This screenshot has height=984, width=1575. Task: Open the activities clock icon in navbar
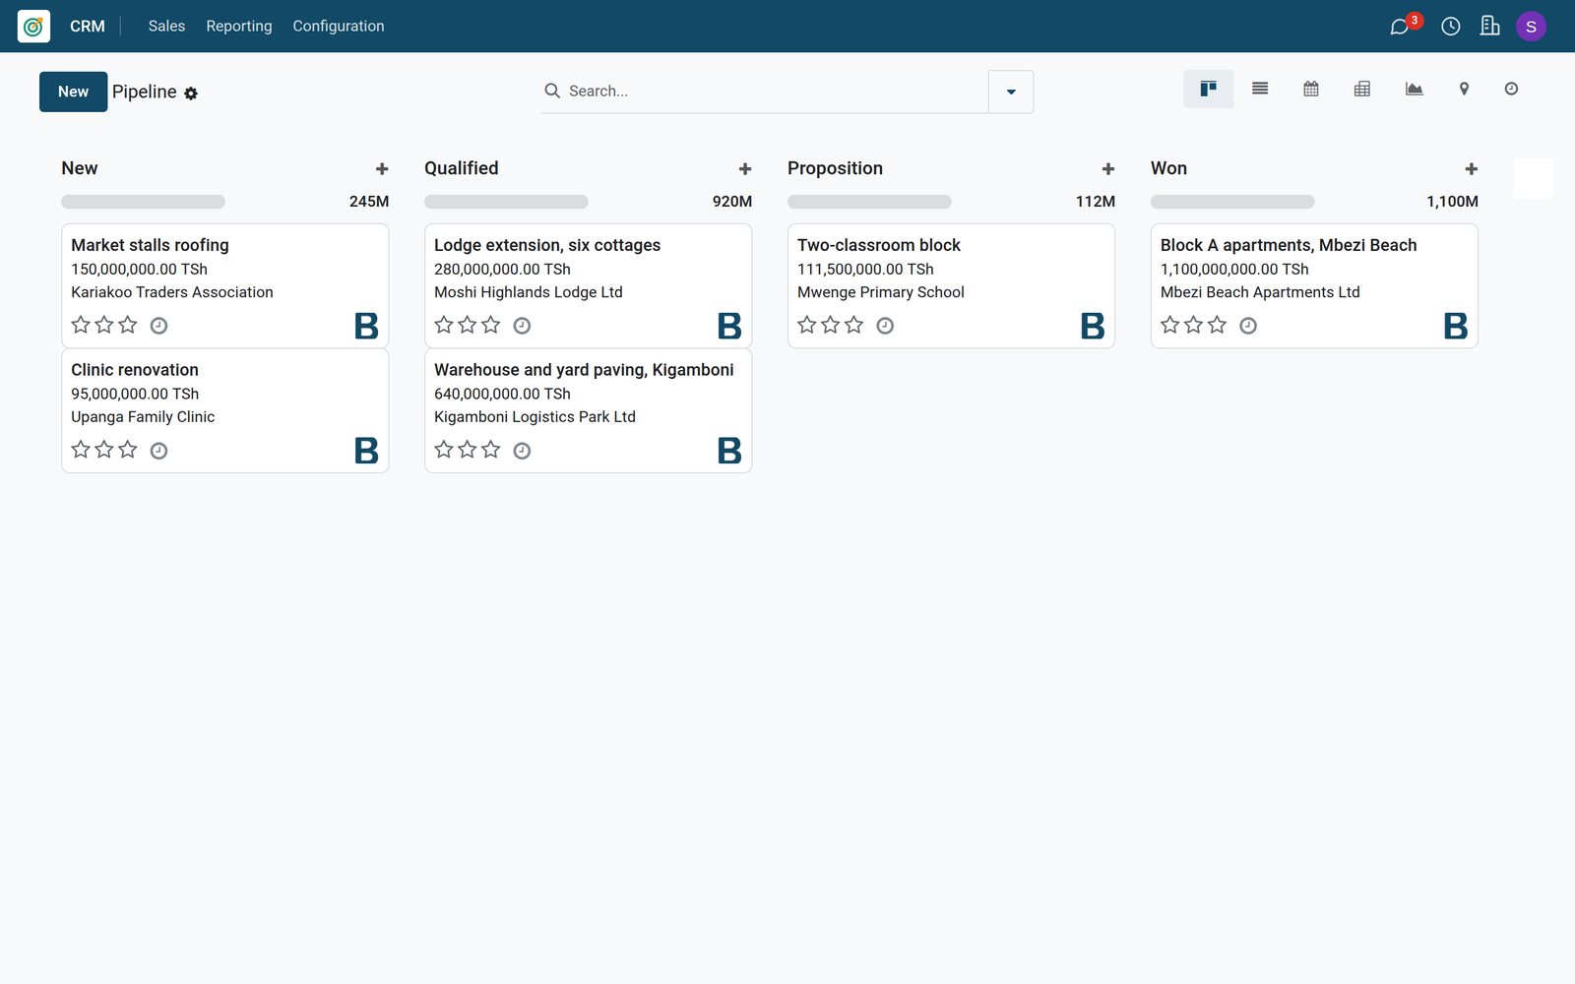(1451, 27)
